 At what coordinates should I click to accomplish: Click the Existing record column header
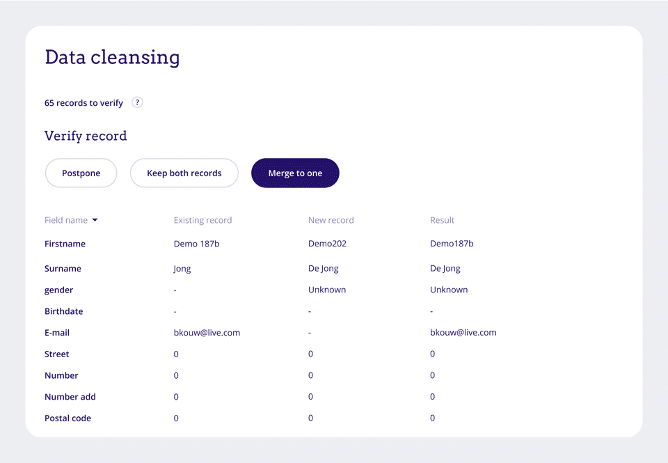[x=202, y=220]
